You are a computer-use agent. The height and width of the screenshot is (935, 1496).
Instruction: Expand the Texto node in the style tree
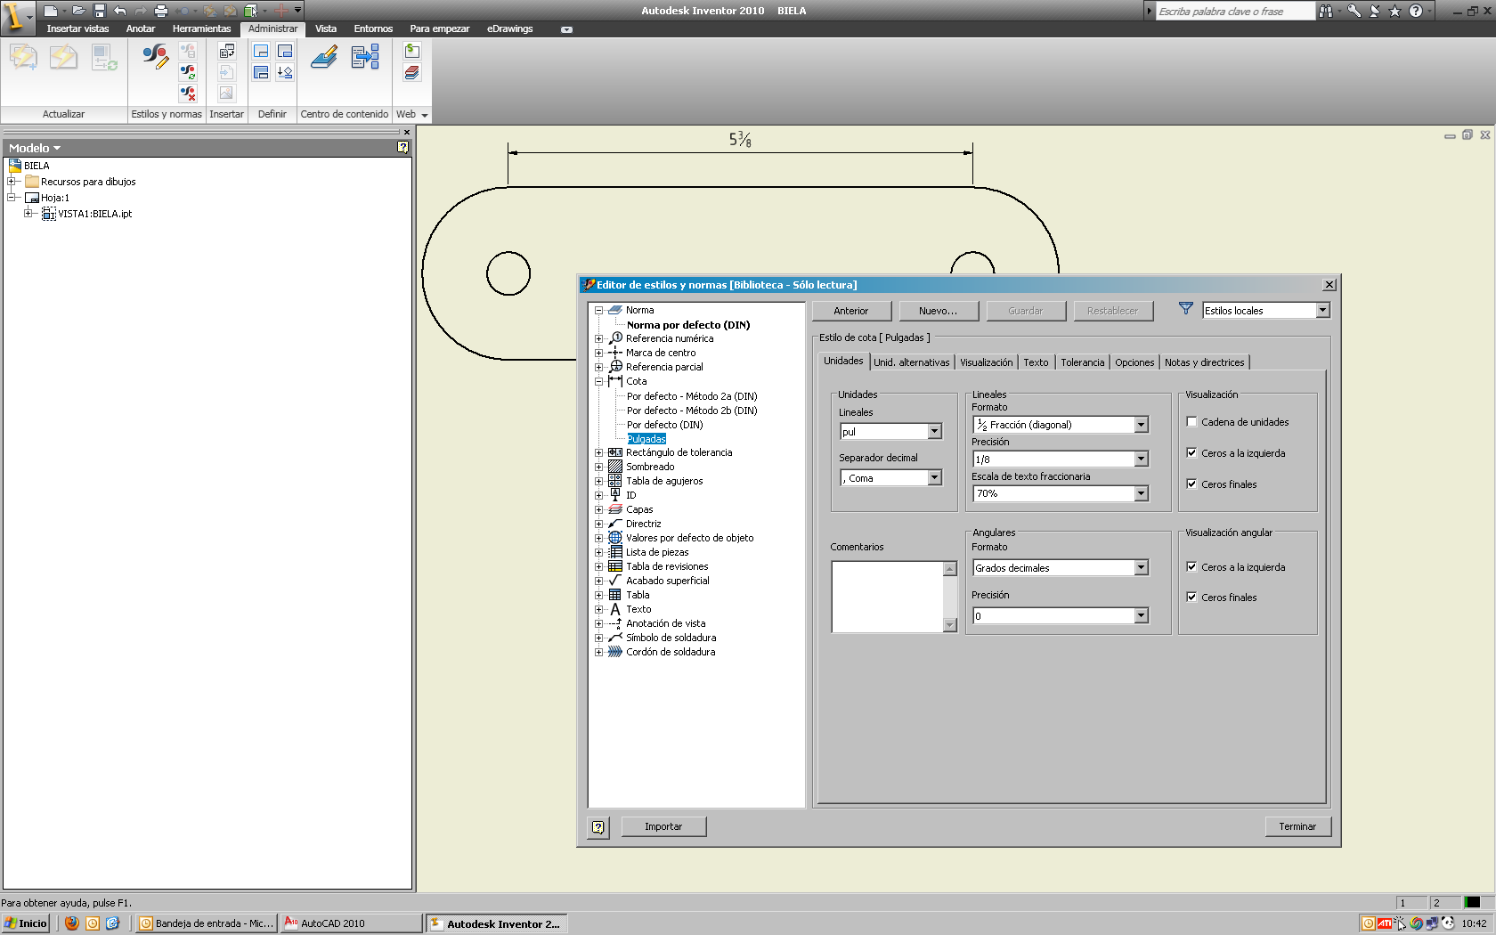coord(599,609)
